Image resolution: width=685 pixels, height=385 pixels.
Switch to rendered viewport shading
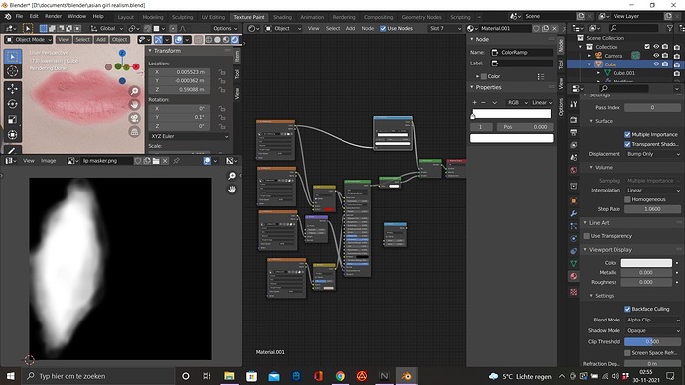[x=235, y=40]
